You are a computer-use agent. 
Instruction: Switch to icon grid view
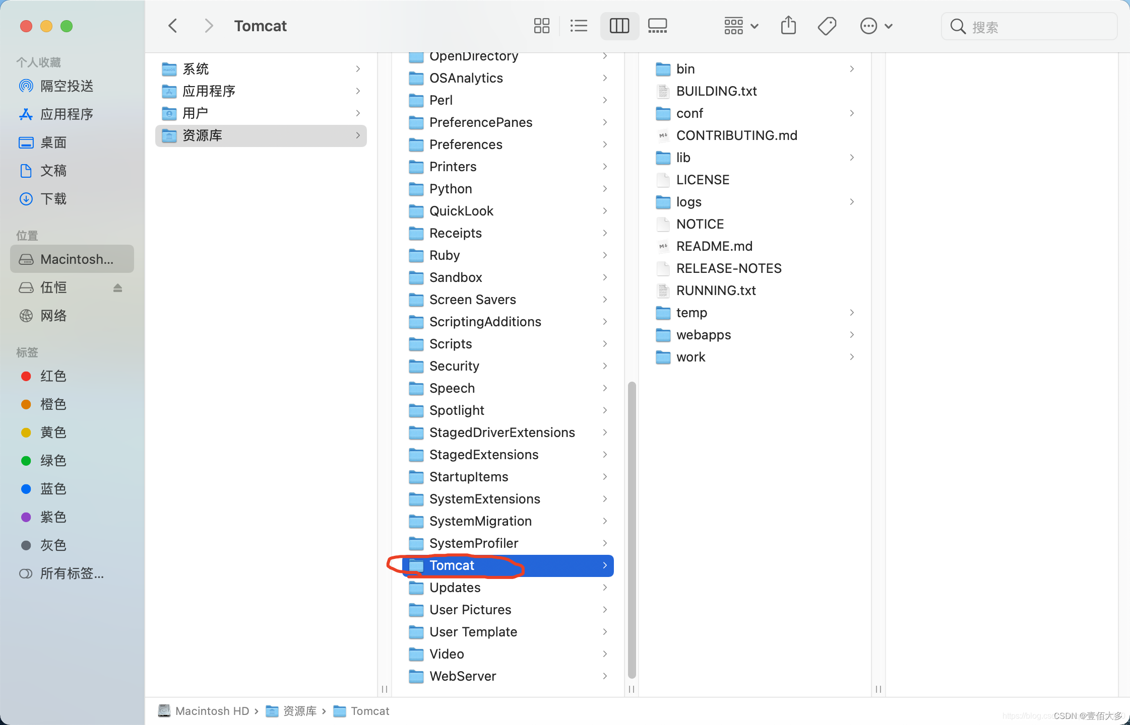(x=541, y=26)
